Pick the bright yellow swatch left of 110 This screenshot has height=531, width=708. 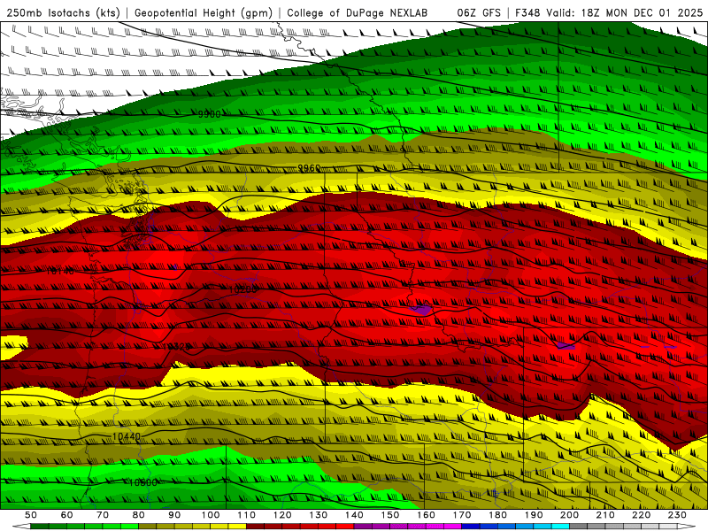237,526
